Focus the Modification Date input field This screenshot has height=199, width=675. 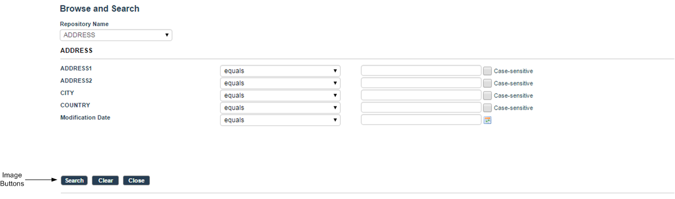tap(421, 120)
